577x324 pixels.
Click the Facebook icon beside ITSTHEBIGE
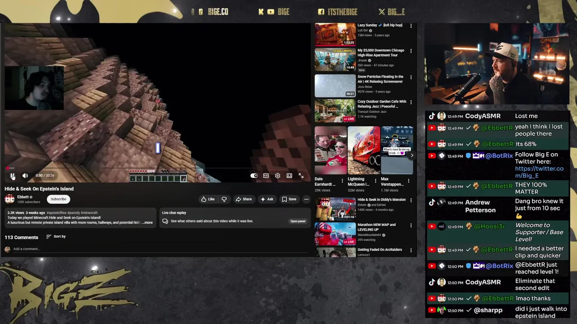(321, 12)
